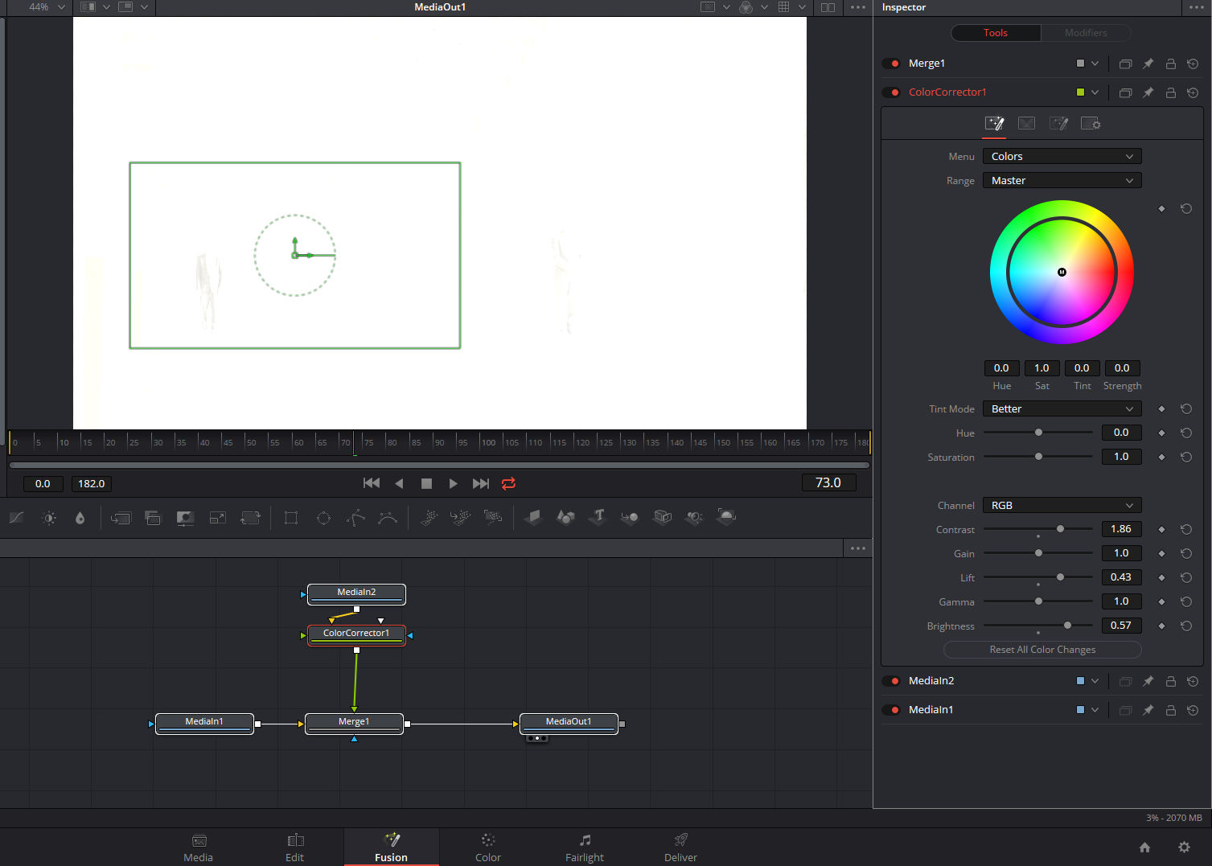
Task: Add a Matte Control node from toolbar
Action: 185,518
